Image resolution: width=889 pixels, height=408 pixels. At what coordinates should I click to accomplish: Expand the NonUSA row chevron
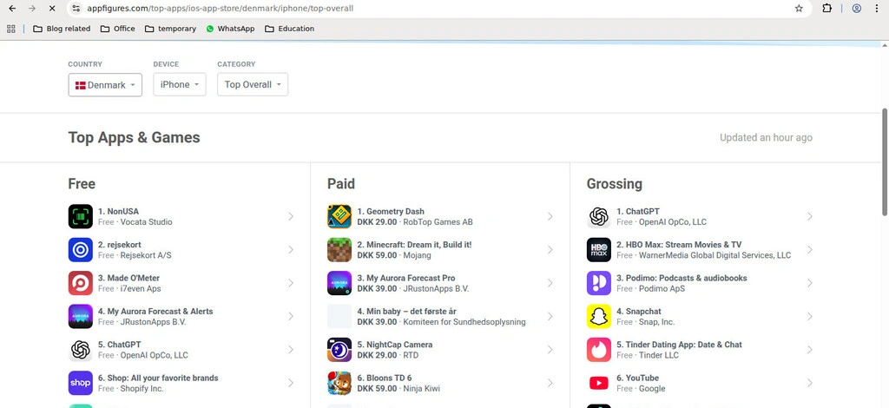[291, 216]
